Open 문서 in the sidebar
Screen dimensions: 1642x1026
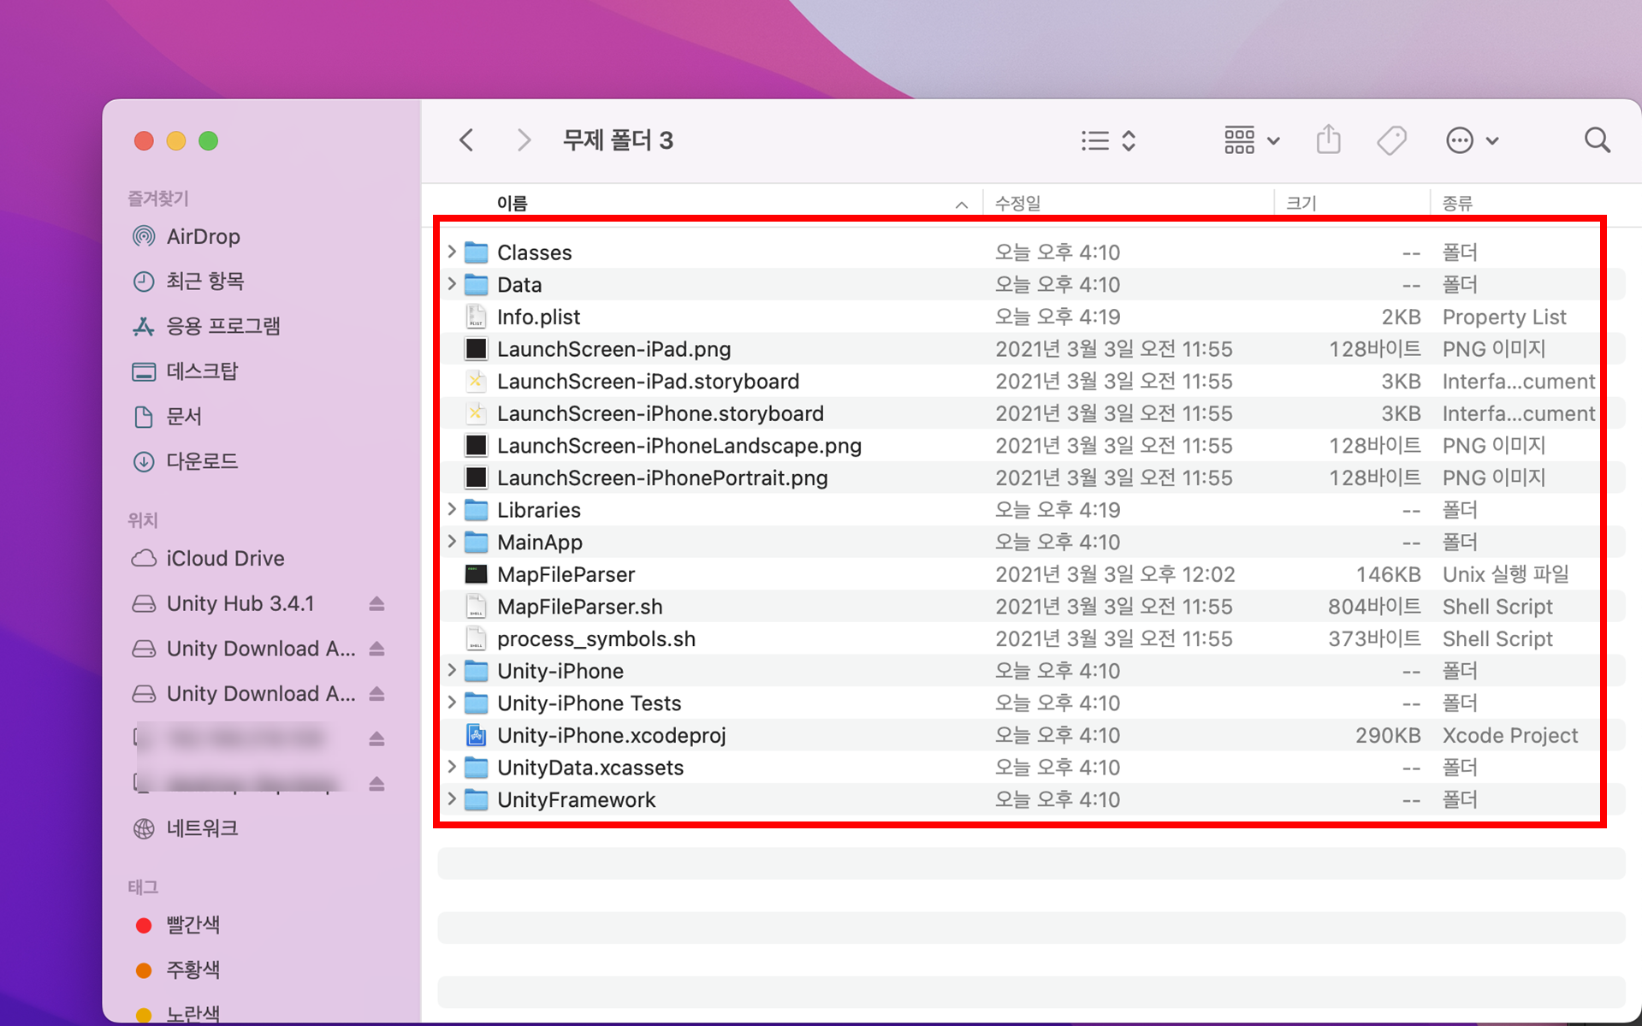184,416
